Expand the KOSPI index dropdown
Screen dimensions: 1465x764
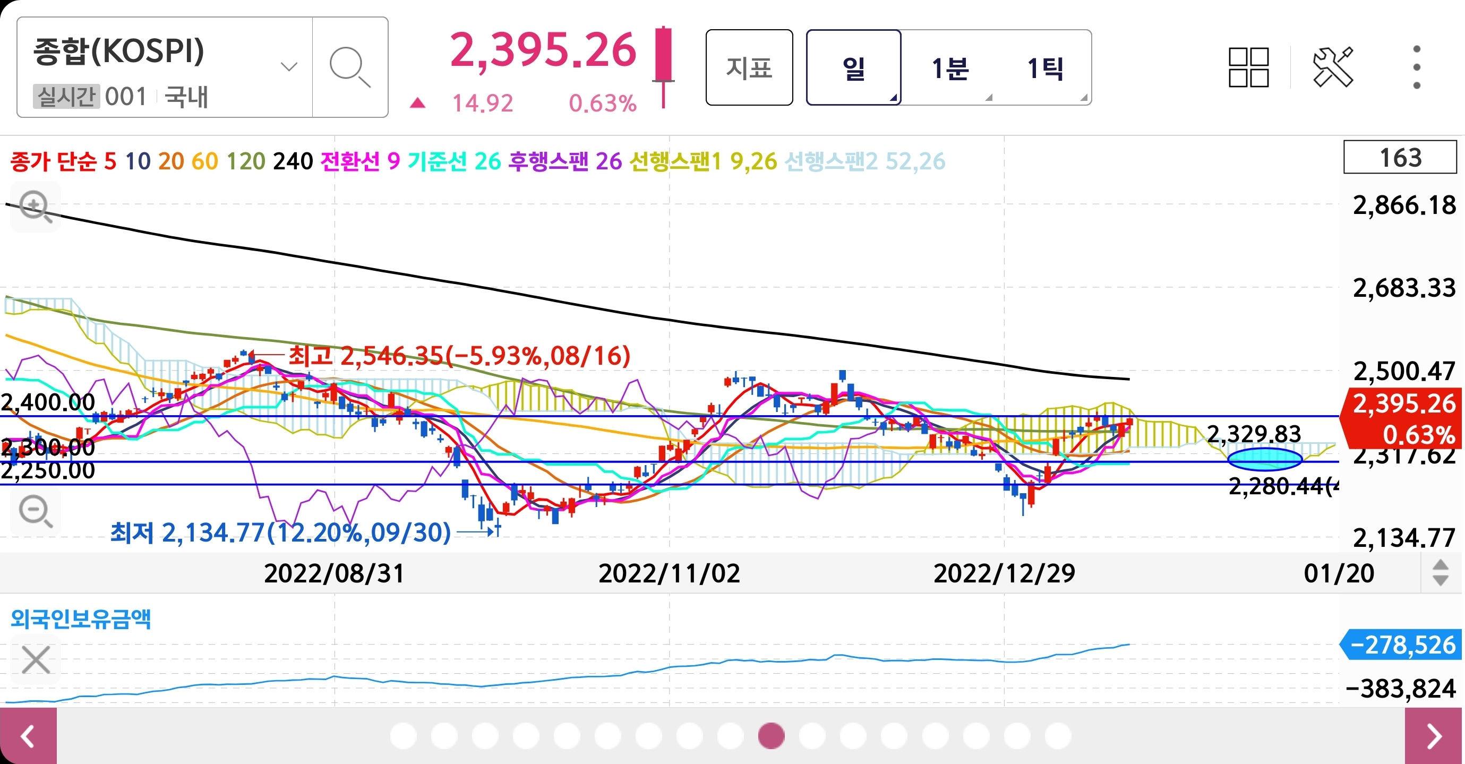(289, 67)
